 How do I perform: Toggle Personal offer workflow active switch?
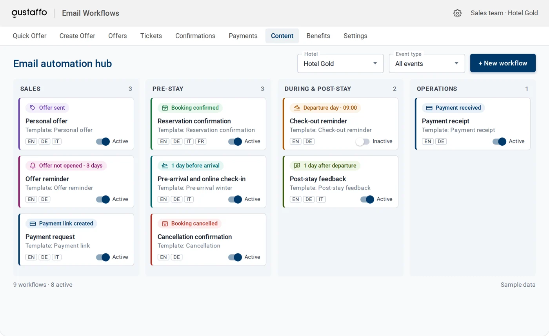point(103,141)
